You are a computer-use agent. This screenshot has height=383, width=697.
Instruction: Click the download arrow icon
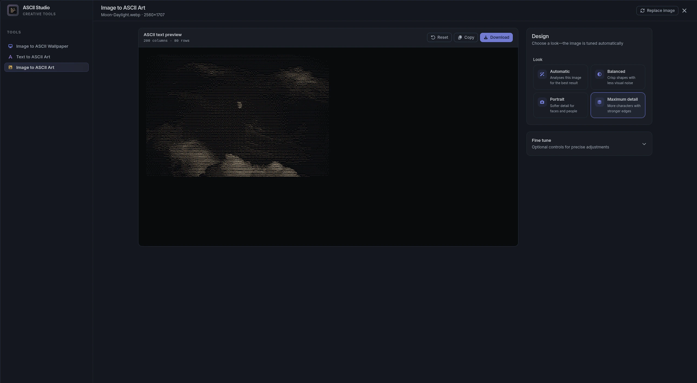pyautogui.click(x=486, y=37)
